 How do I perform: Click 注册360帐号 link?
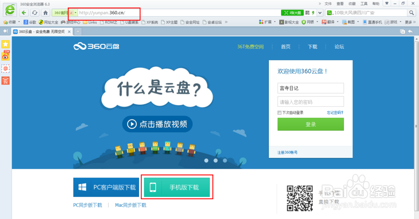pos(287,152)
